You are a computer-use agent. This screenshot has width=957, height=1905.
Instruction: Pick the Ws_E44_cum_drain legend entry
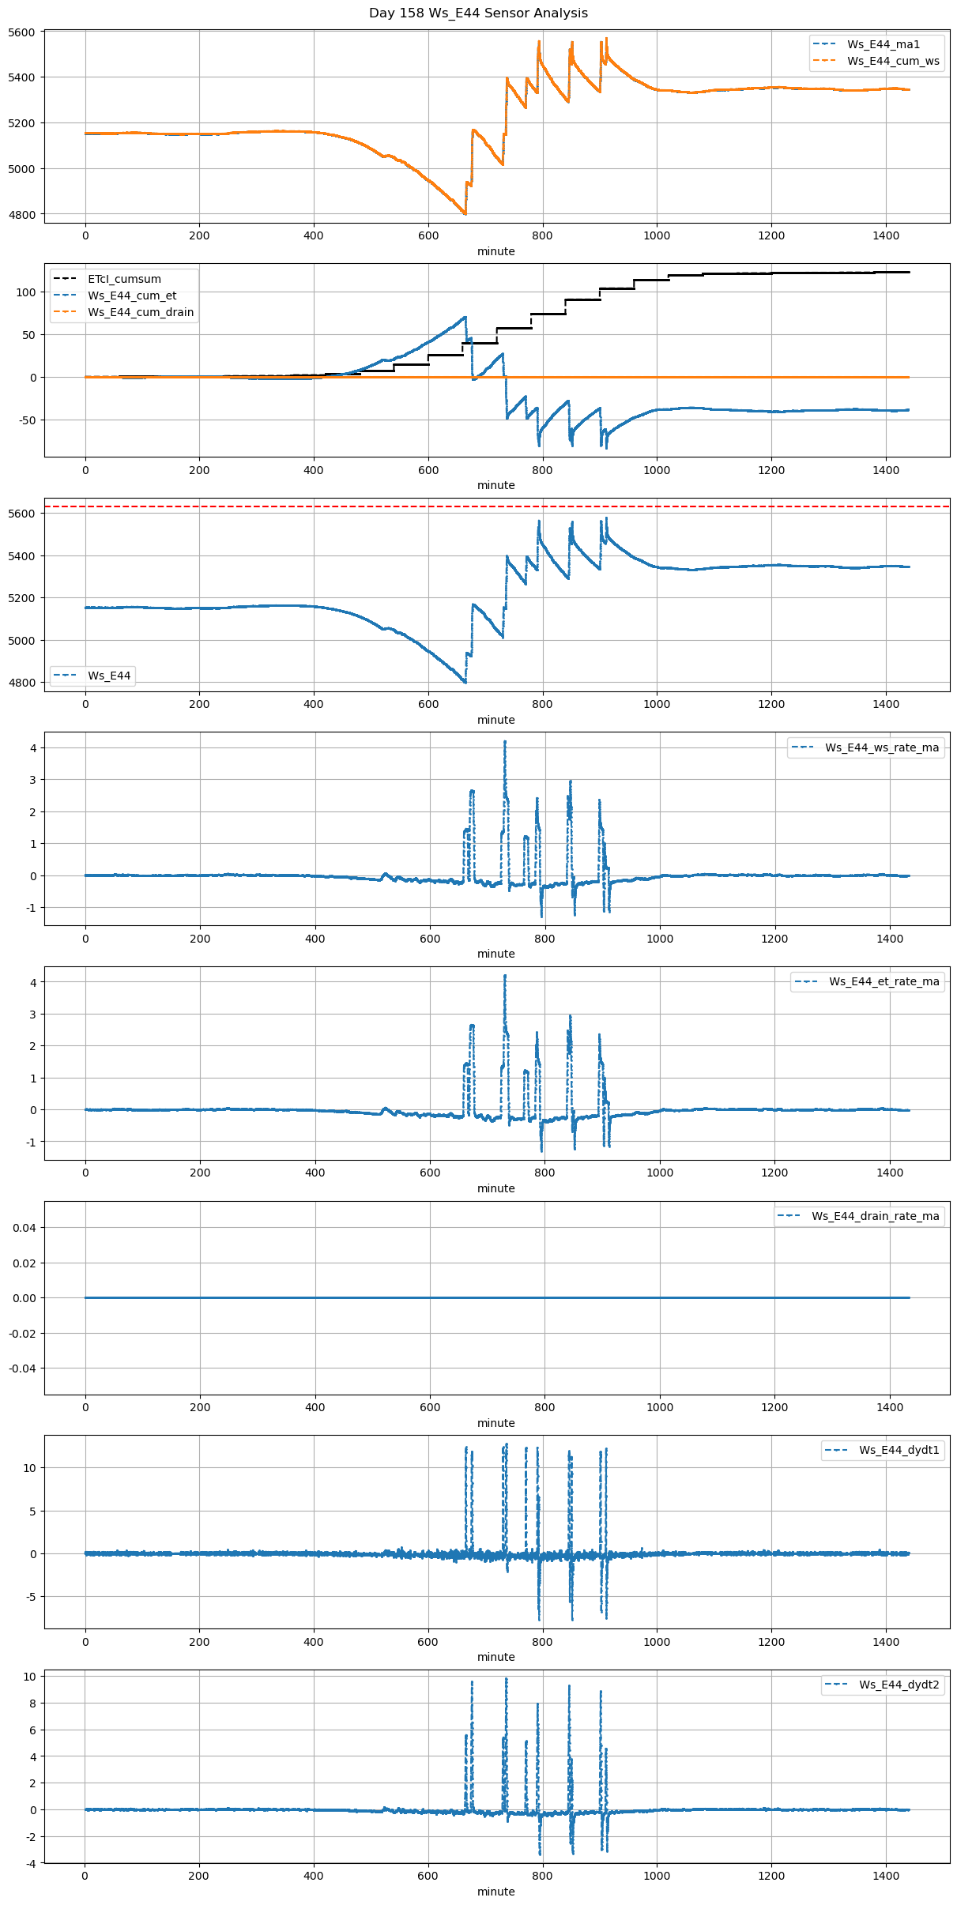[x=141, y=312]
